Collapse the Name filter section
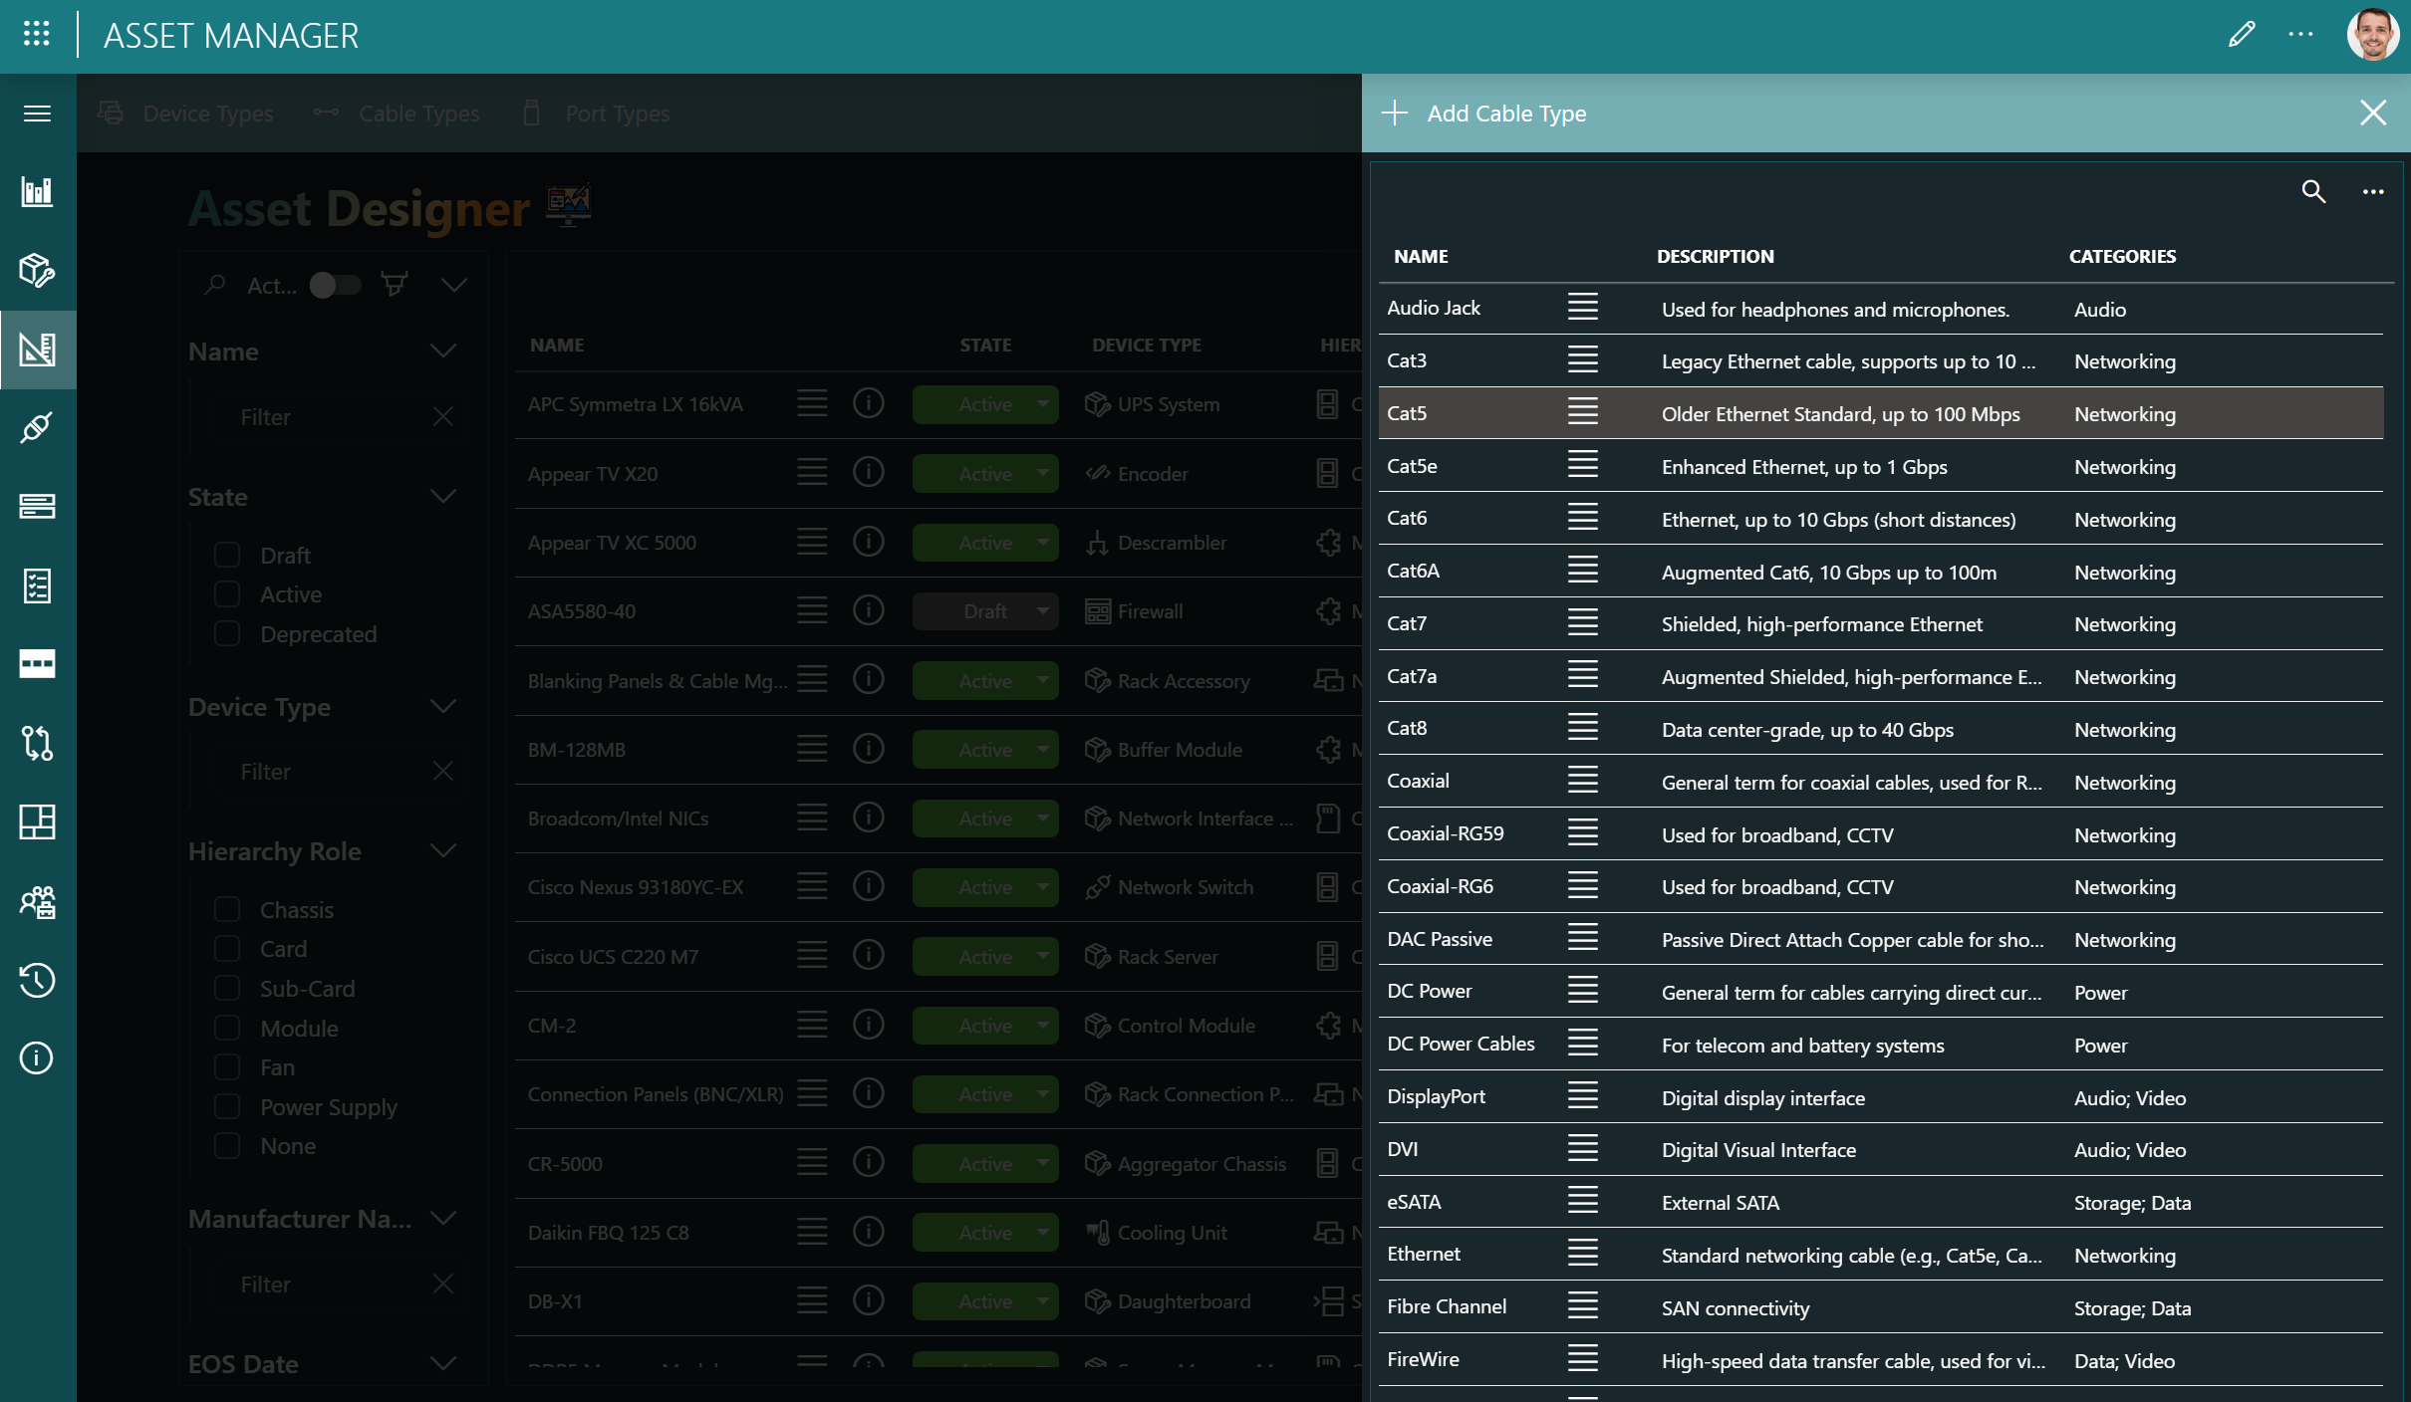The height and width of the screenshot is (1402, 2411). click(x=443, y=351)
